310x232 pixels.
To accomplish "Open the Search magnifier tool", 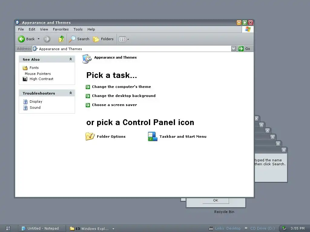I will 72,39.
